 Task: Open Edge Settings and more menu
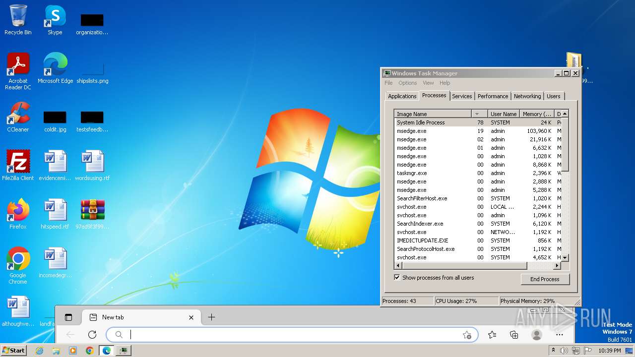(560, 335)
